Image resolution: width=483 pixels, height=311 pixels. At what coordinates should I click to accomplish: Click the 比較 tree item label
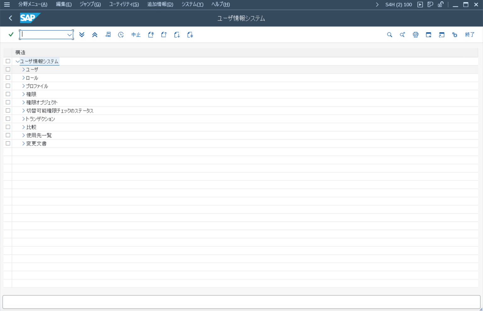31,127
